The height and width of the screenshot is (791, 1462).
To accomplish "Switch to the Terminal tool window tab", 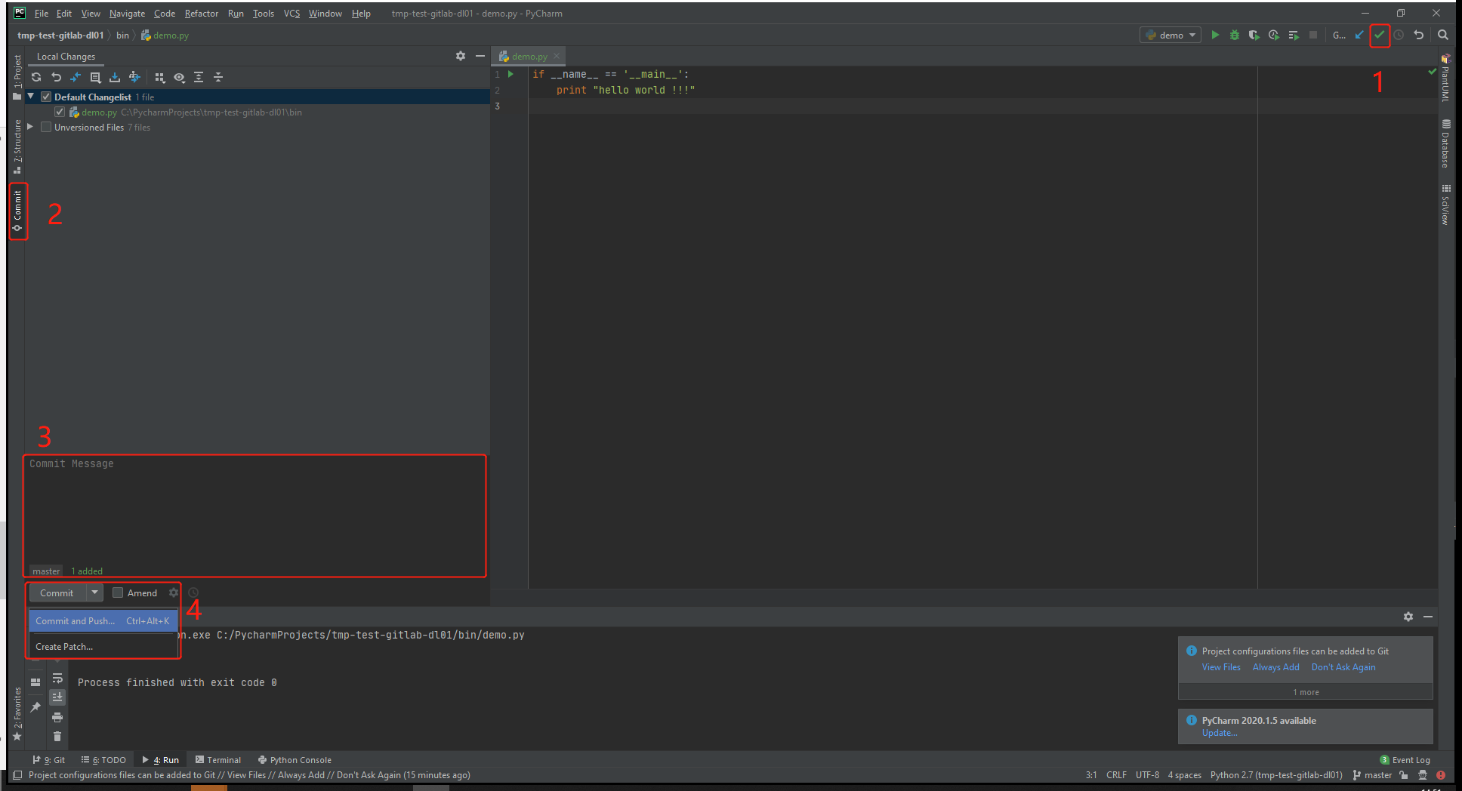I will coord(223,759).
